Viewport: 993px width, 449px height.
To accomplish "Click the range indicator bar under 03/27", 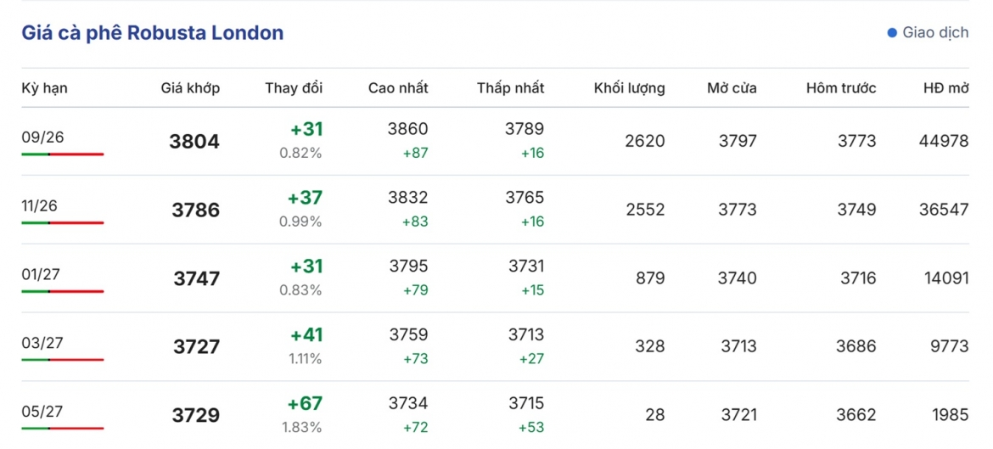I will [x=63, y=360].
